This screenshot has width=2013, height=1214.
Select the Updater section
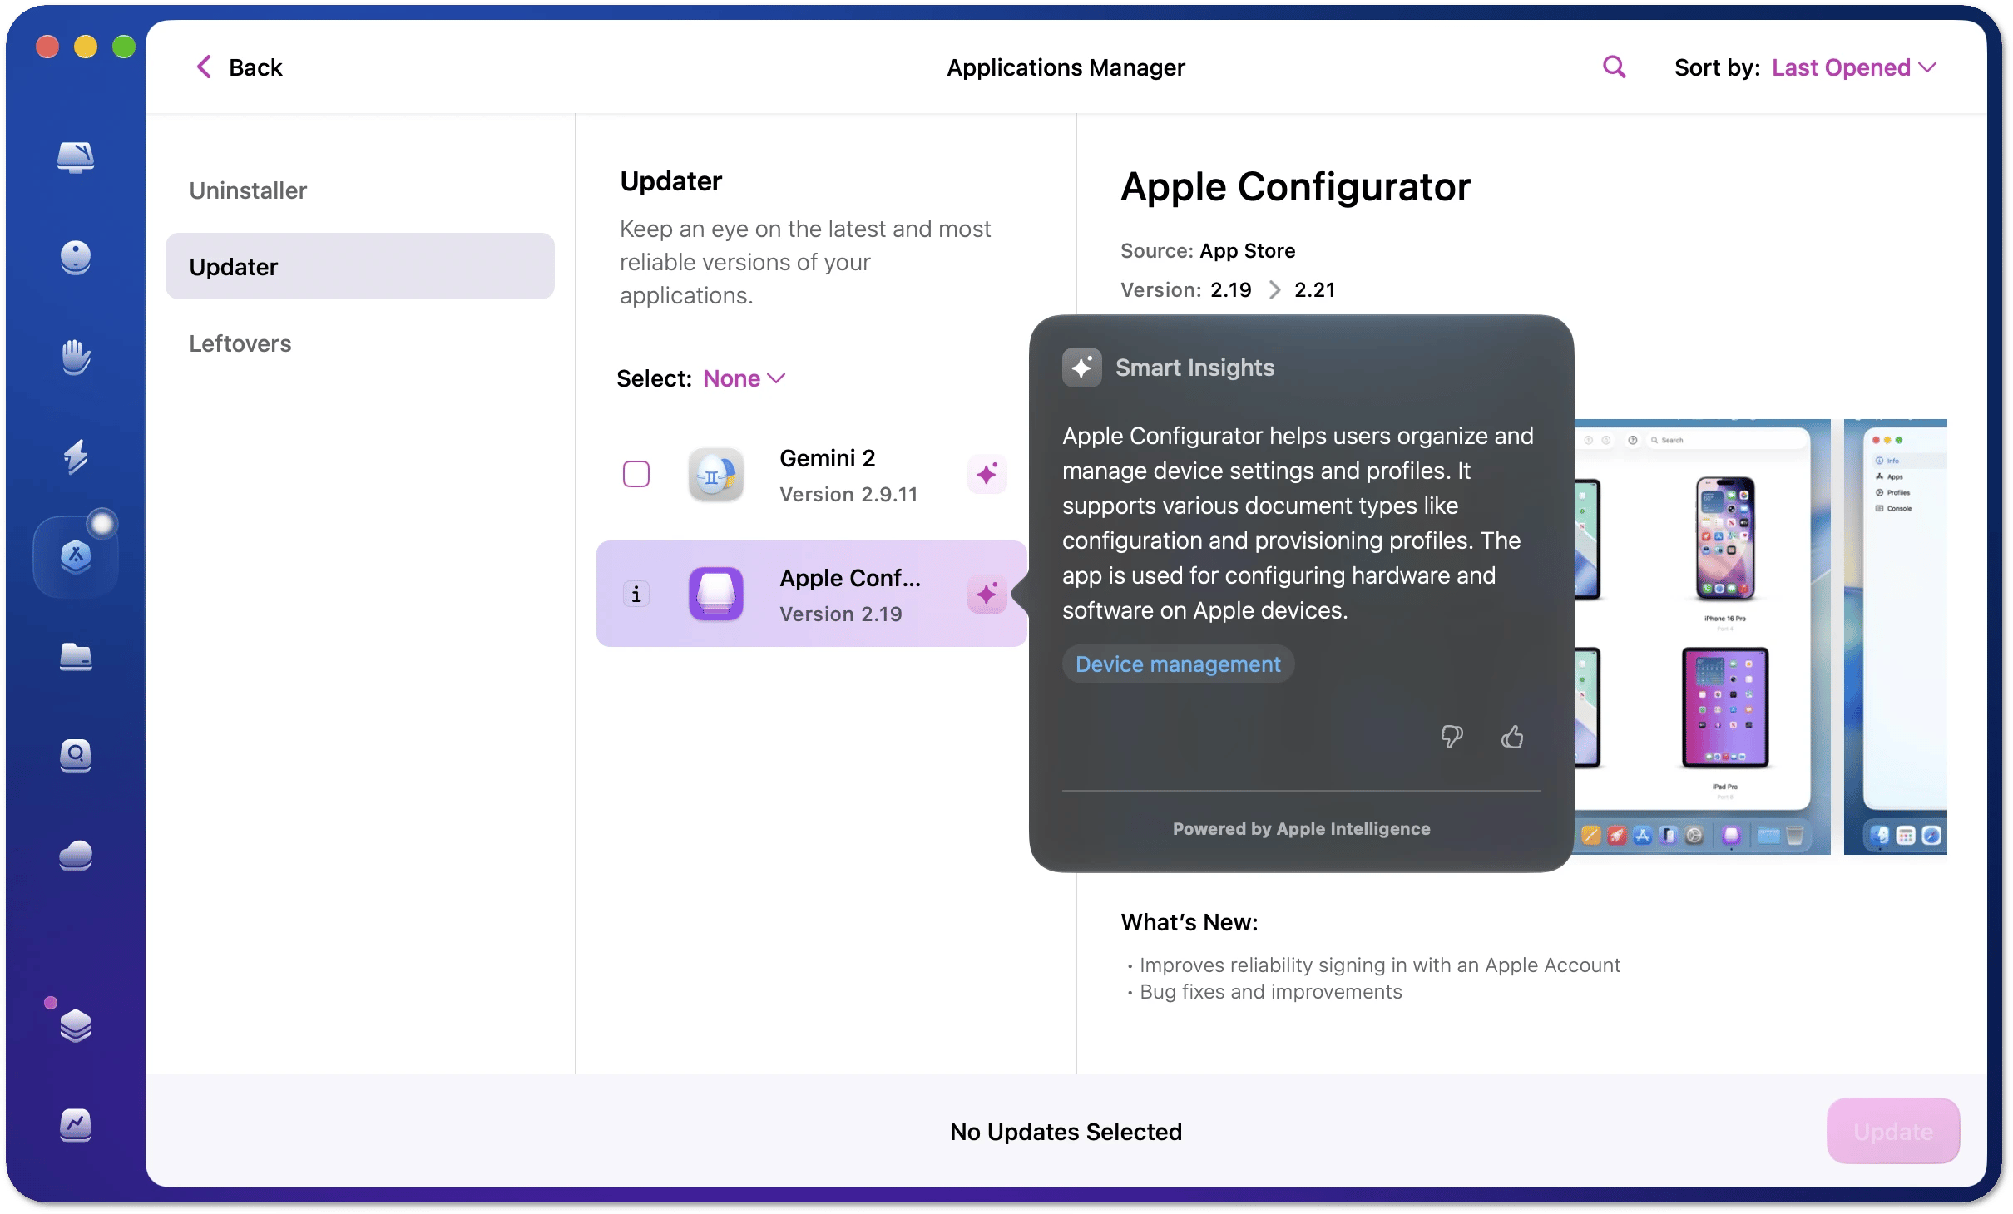click(360, 266)
